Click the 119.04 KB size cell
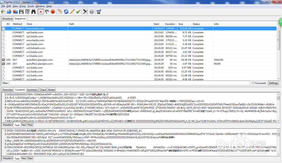This screenshot has height=163, width=282. point(185,28)
